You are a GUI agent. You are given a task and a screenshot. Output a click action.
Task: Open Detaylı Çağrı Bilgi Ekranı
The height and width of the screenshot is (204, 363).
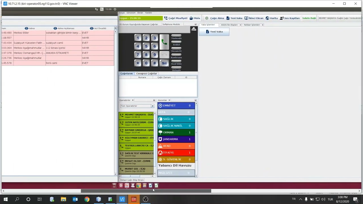tap(132, 180)
